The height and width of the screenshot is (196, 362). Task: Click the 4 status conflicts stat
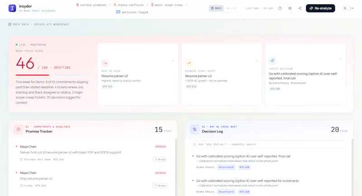pyautogui.click(x=129, y=5)
